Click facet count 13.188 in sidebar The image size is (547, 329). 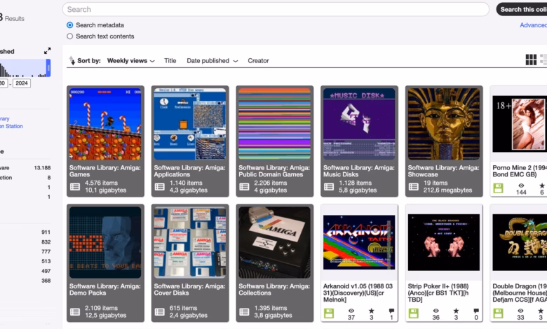[42, 168]
